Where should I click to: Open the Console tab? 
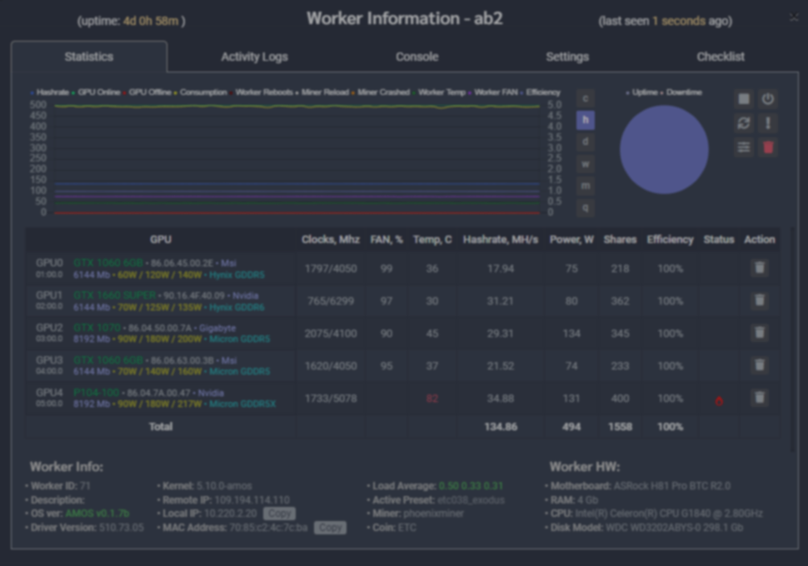click(x=416, y=57)
